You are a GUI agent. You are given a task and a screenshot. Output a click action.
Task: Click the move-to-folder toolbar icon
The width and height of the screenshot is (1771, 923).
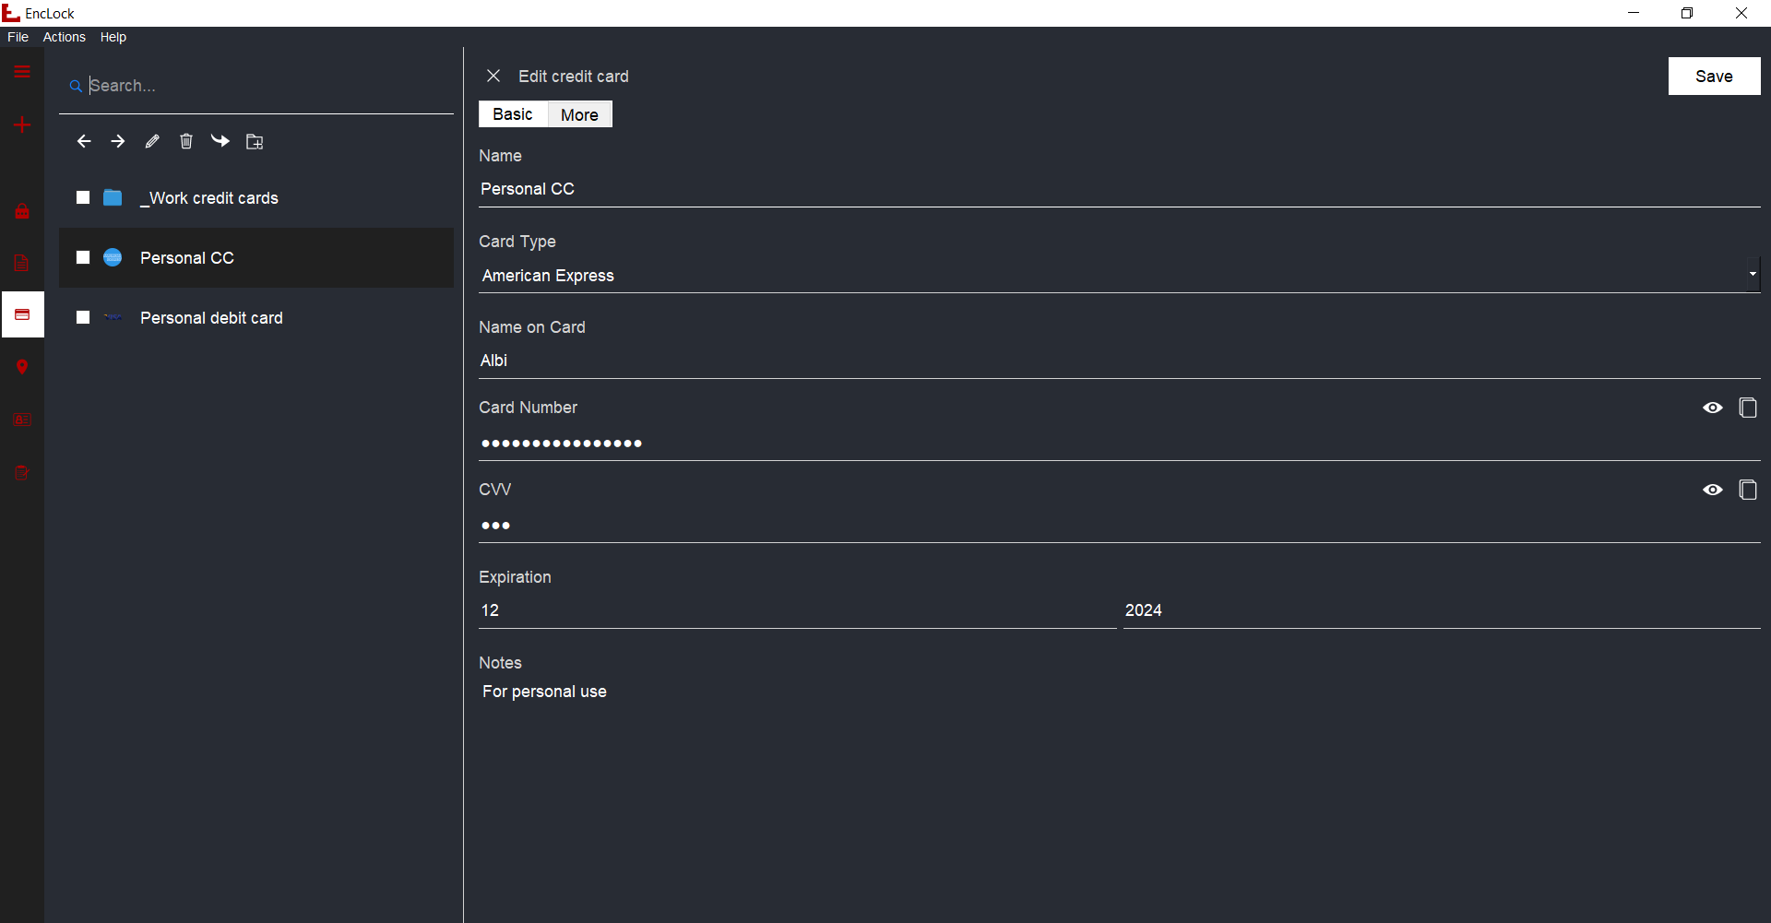coord(255,141)
